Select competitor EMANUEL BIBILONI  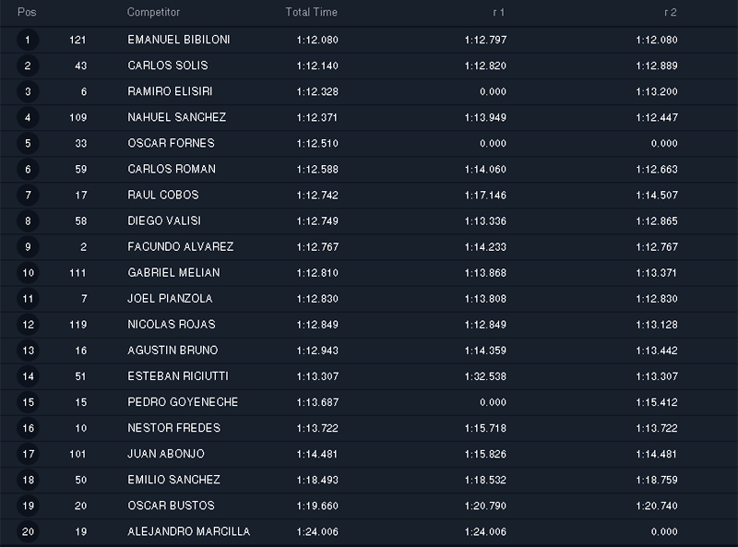[179, 40]
